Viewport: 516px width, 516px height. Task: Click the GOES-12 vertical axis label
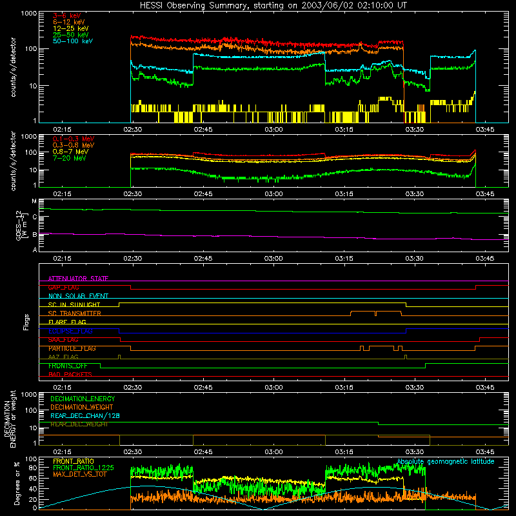pos(21,225)
